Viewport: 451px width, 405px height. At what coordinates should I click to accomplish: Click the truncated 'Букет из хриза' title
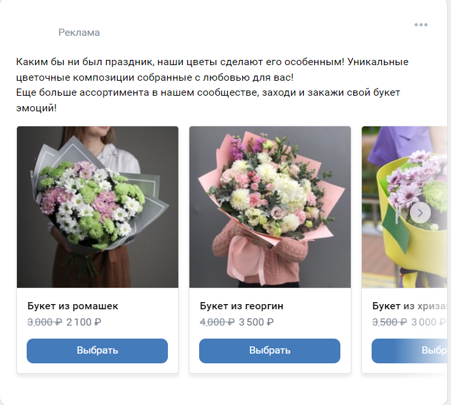[410, 306]
